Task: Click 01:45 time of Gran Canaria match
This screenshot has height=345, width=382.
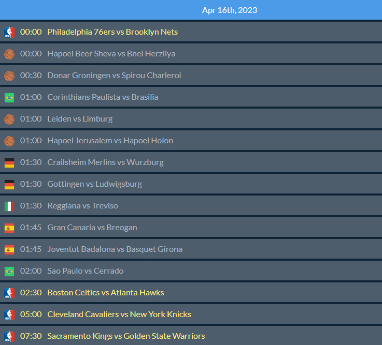Action: click(x=31, y=227)
